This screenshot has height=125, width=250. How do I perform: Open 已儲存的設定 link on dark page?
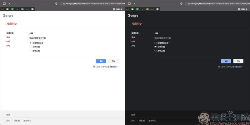236,67
